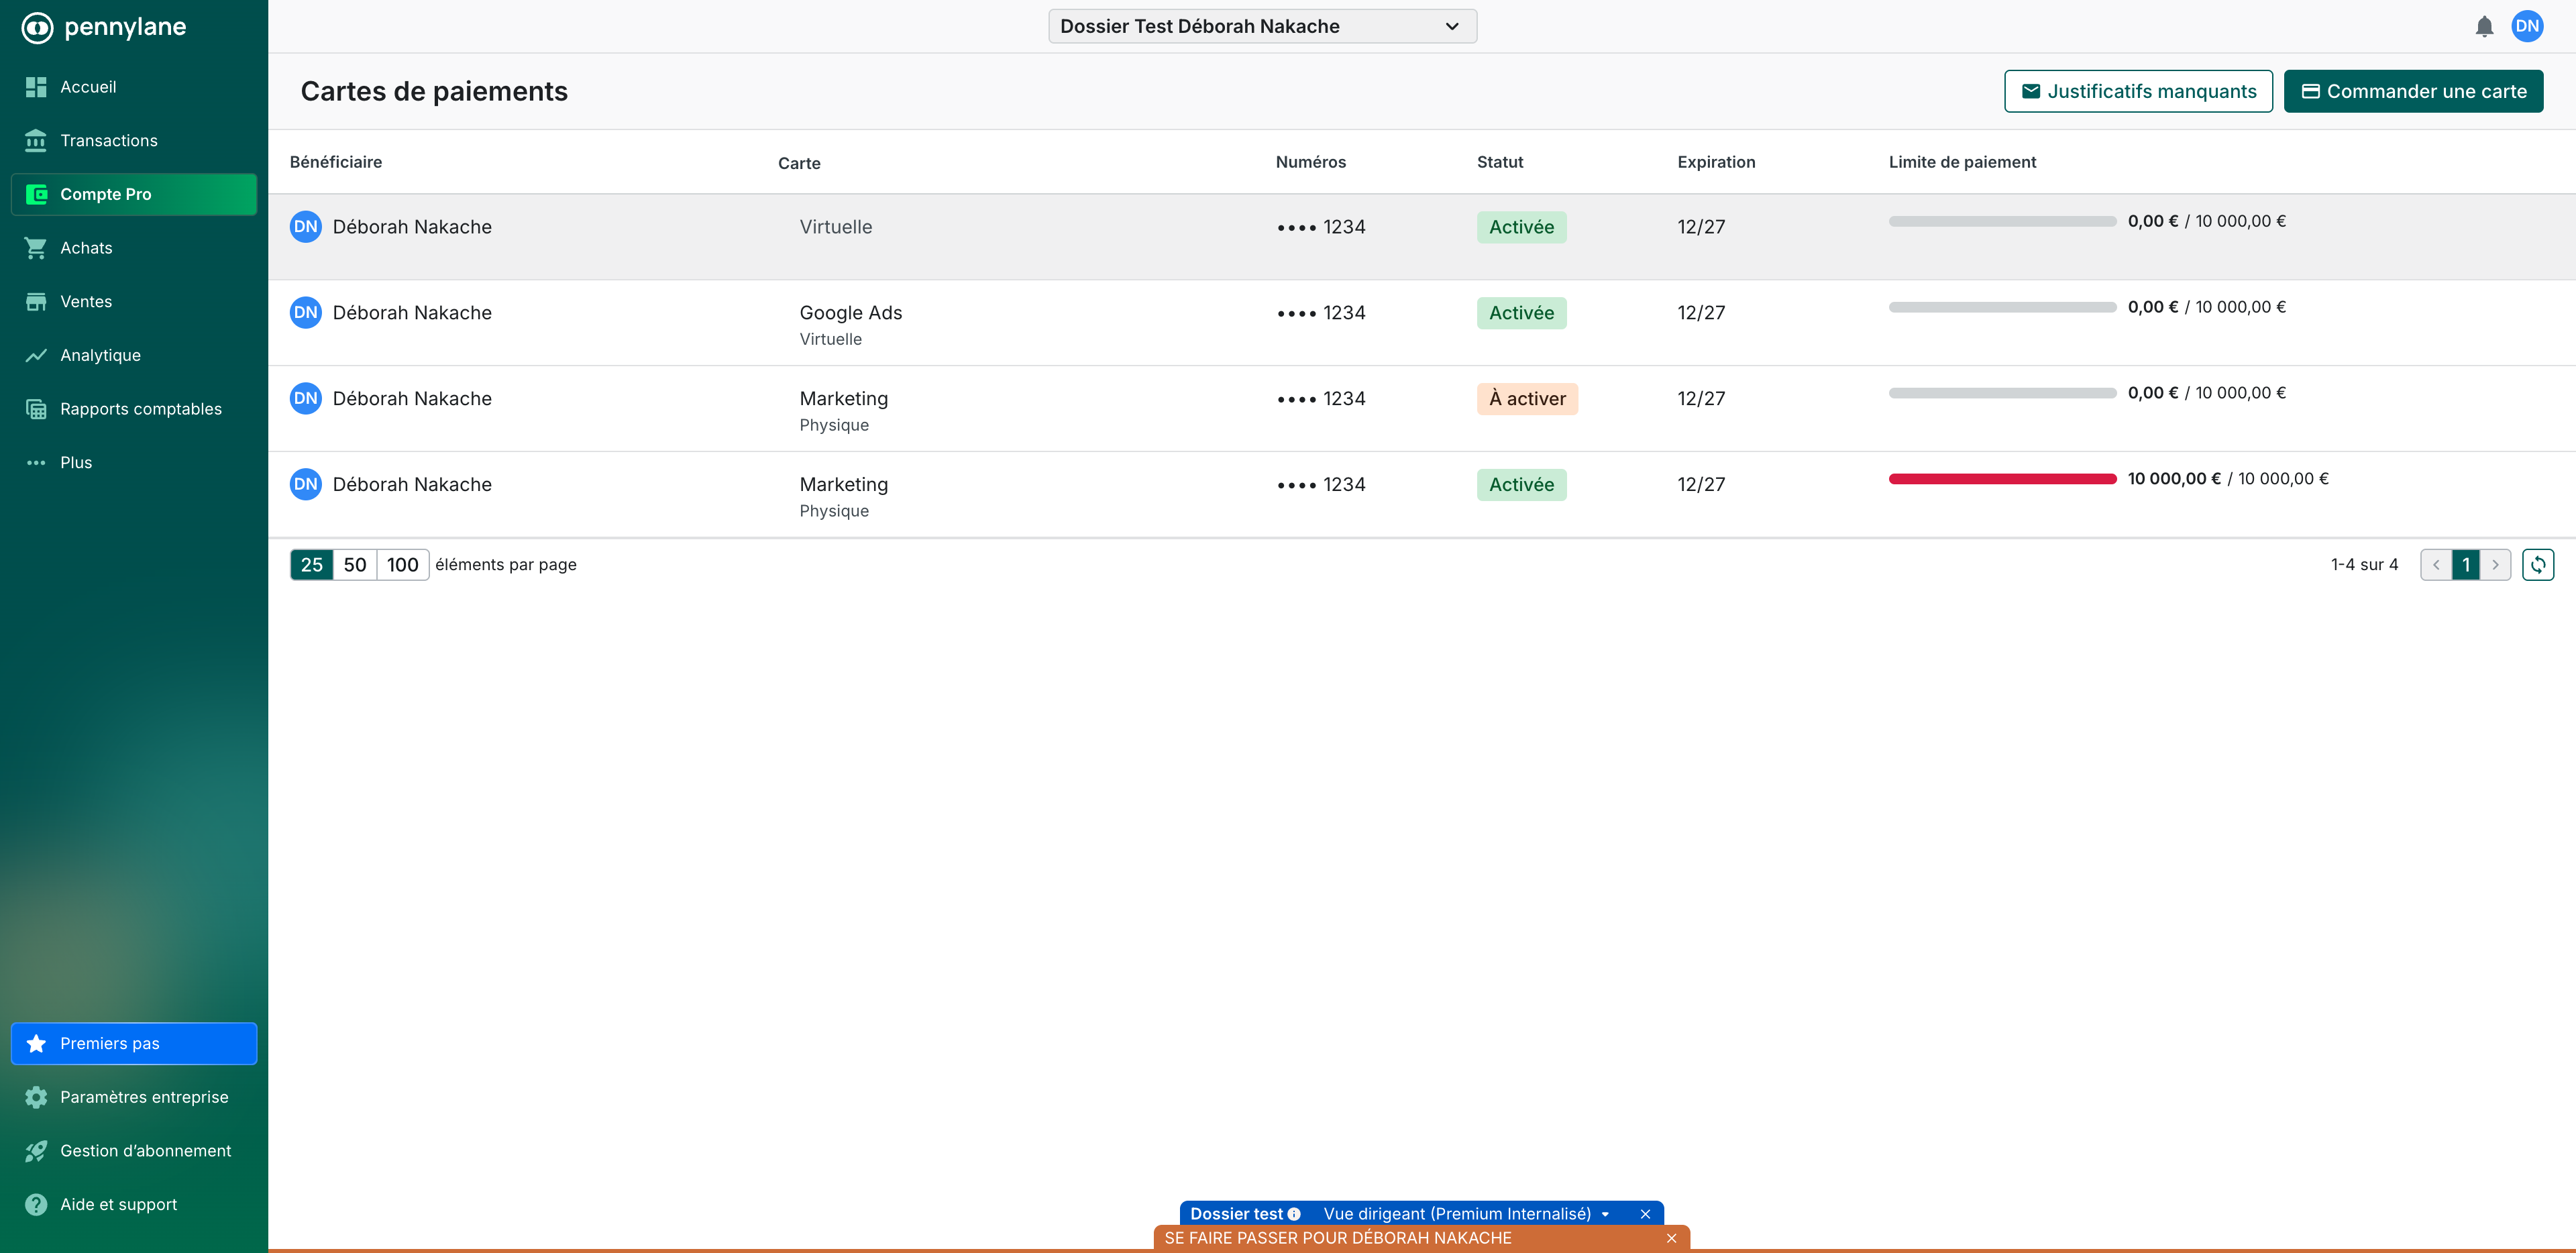Go to previous page arrow

point(2436,565)
